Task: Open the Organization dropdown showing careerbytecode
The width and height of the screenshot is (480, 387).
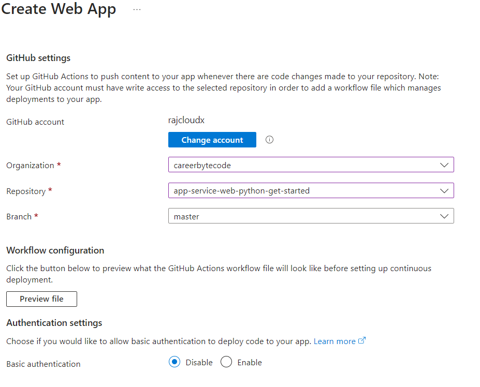Action: pos(311,165)
